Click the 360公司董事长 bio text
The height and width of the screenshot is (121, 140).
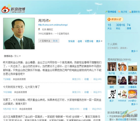click(54, 34)
